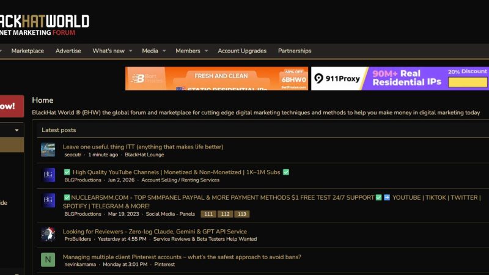Open the Media menu item
489x275 pixels.
tap(150, 51)
